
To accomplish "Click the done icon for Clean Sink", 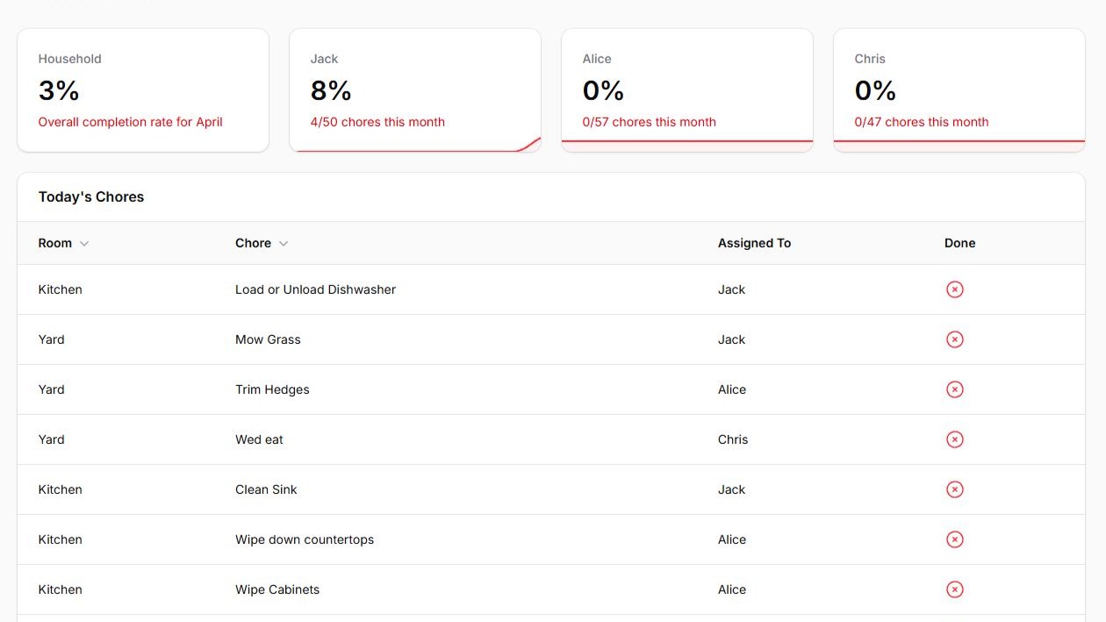I will (955, 490).
